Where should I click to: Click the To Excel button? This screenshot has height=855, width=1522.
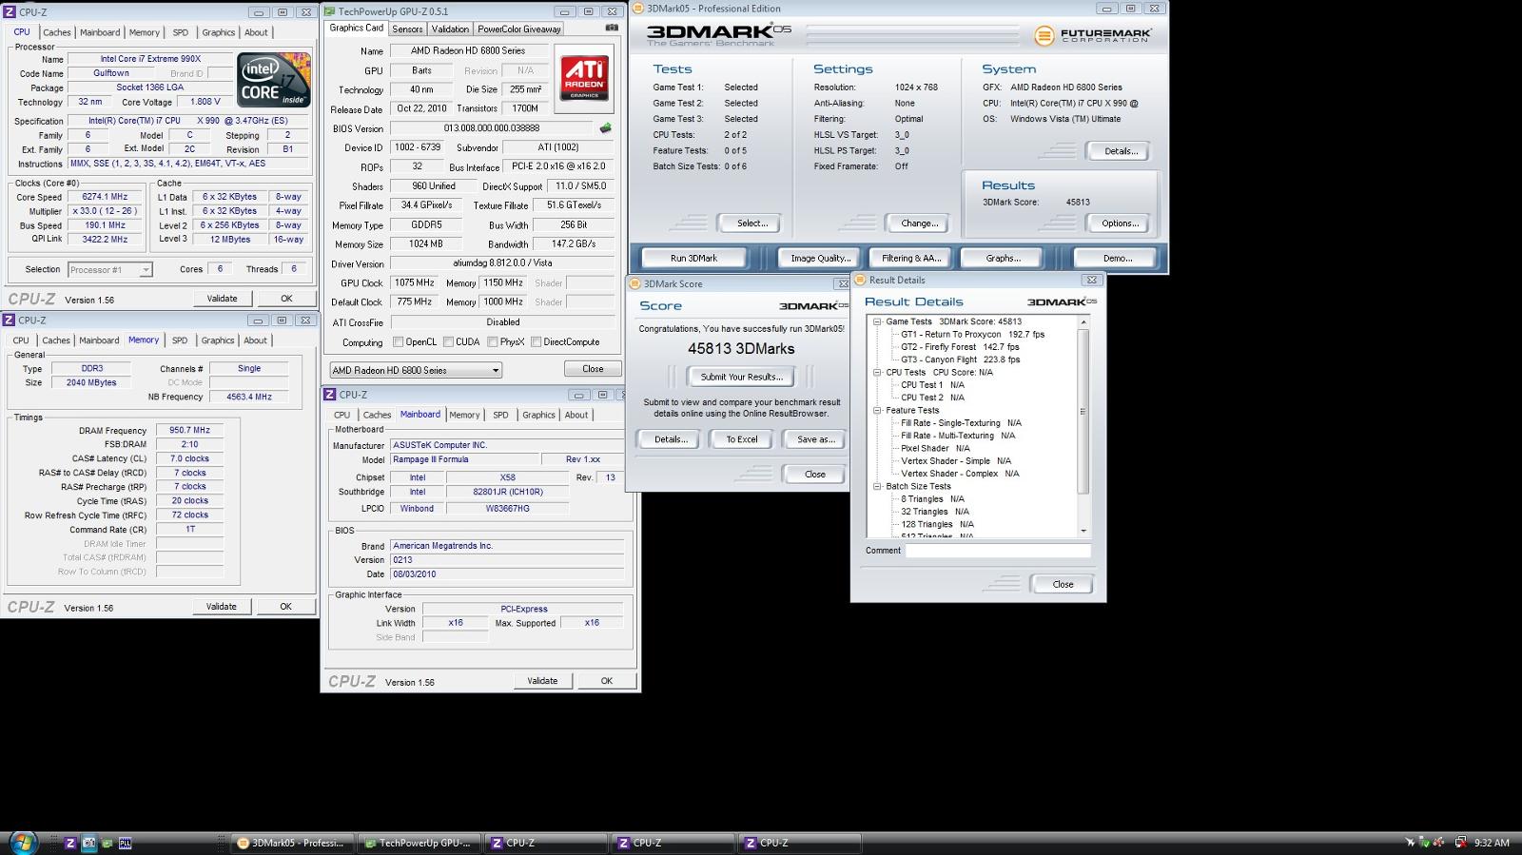pos(742,439)
